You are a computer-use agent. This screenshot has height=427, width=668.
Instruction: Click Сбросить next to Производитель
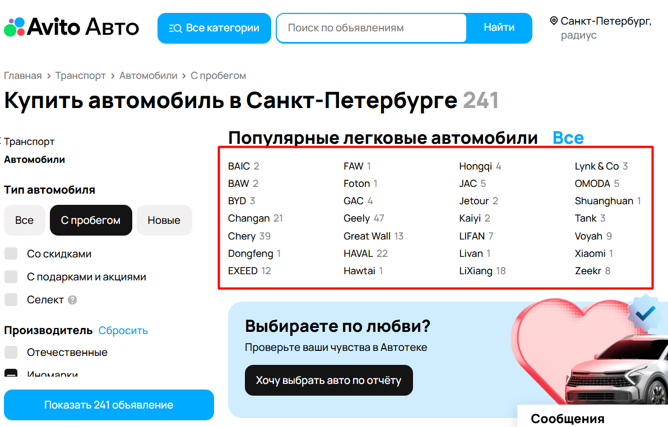click(x=123, y=330)
